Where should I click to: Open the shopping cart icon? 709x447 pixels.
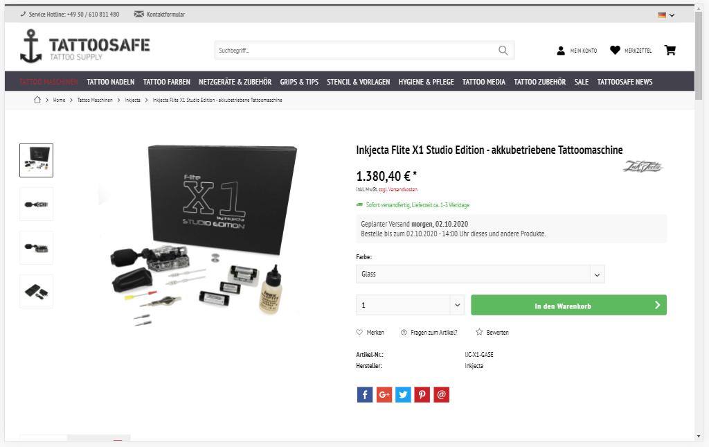coord(670,50)
